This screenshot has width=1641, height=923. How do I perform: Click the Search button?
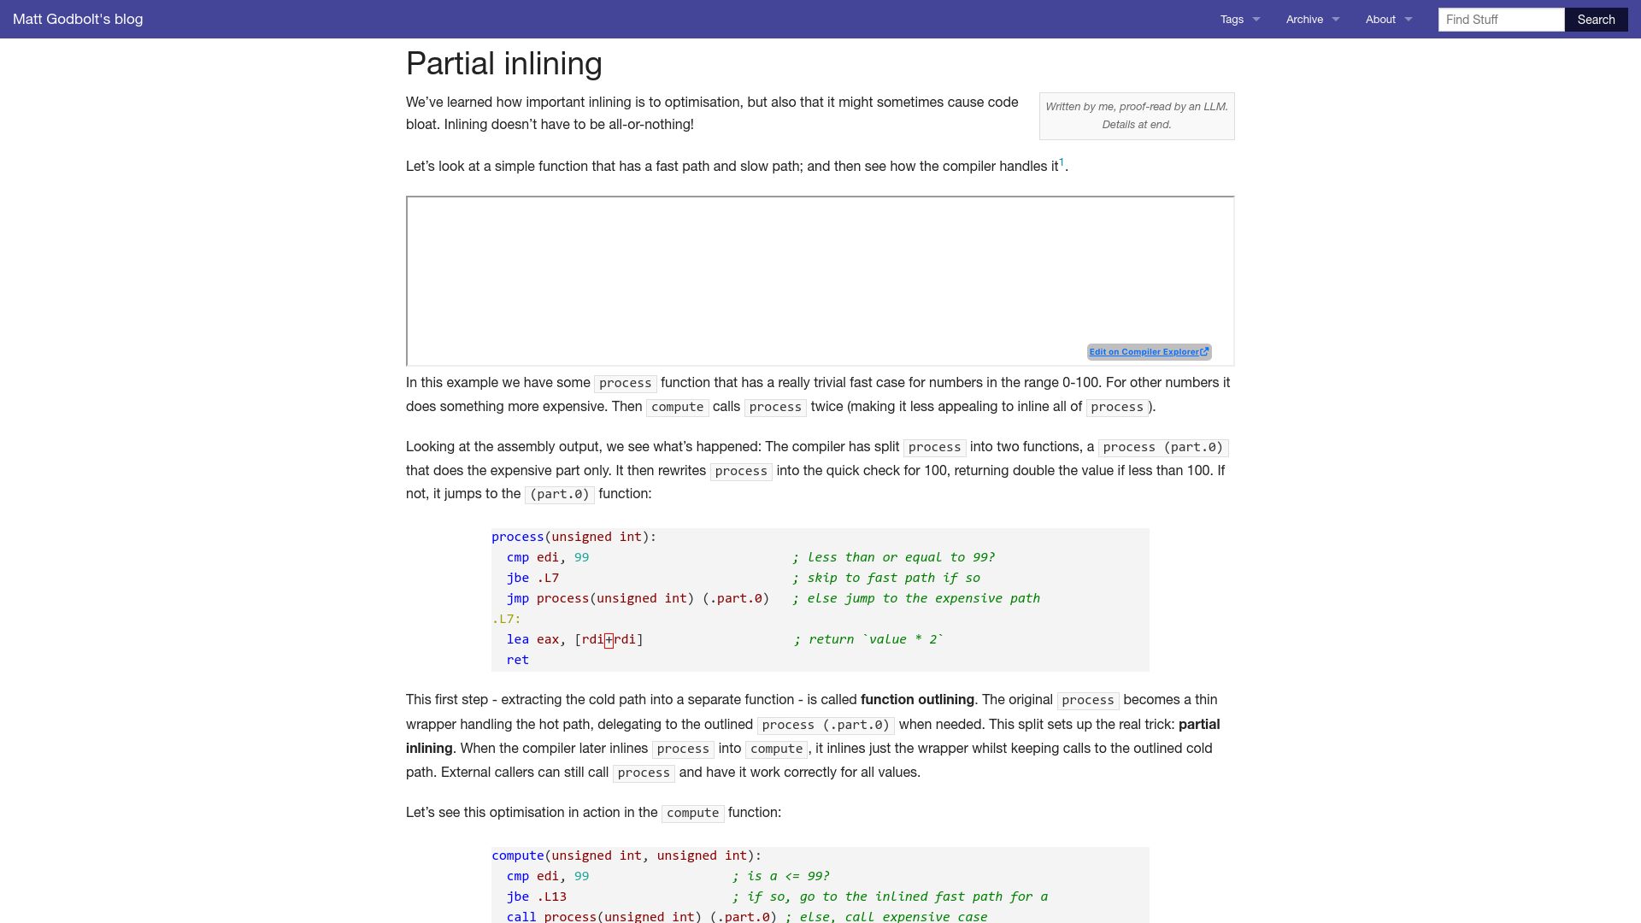(1596, 19)
